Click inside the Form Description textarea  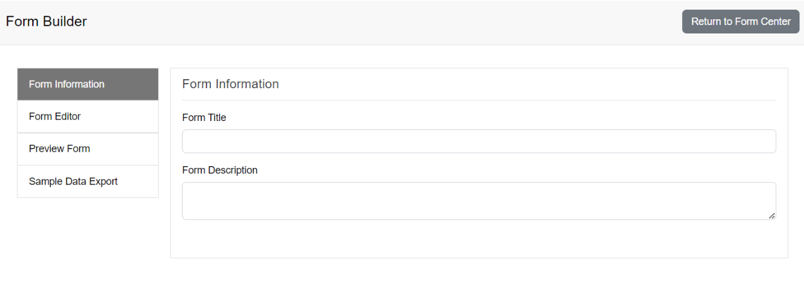tap(479, 201)
